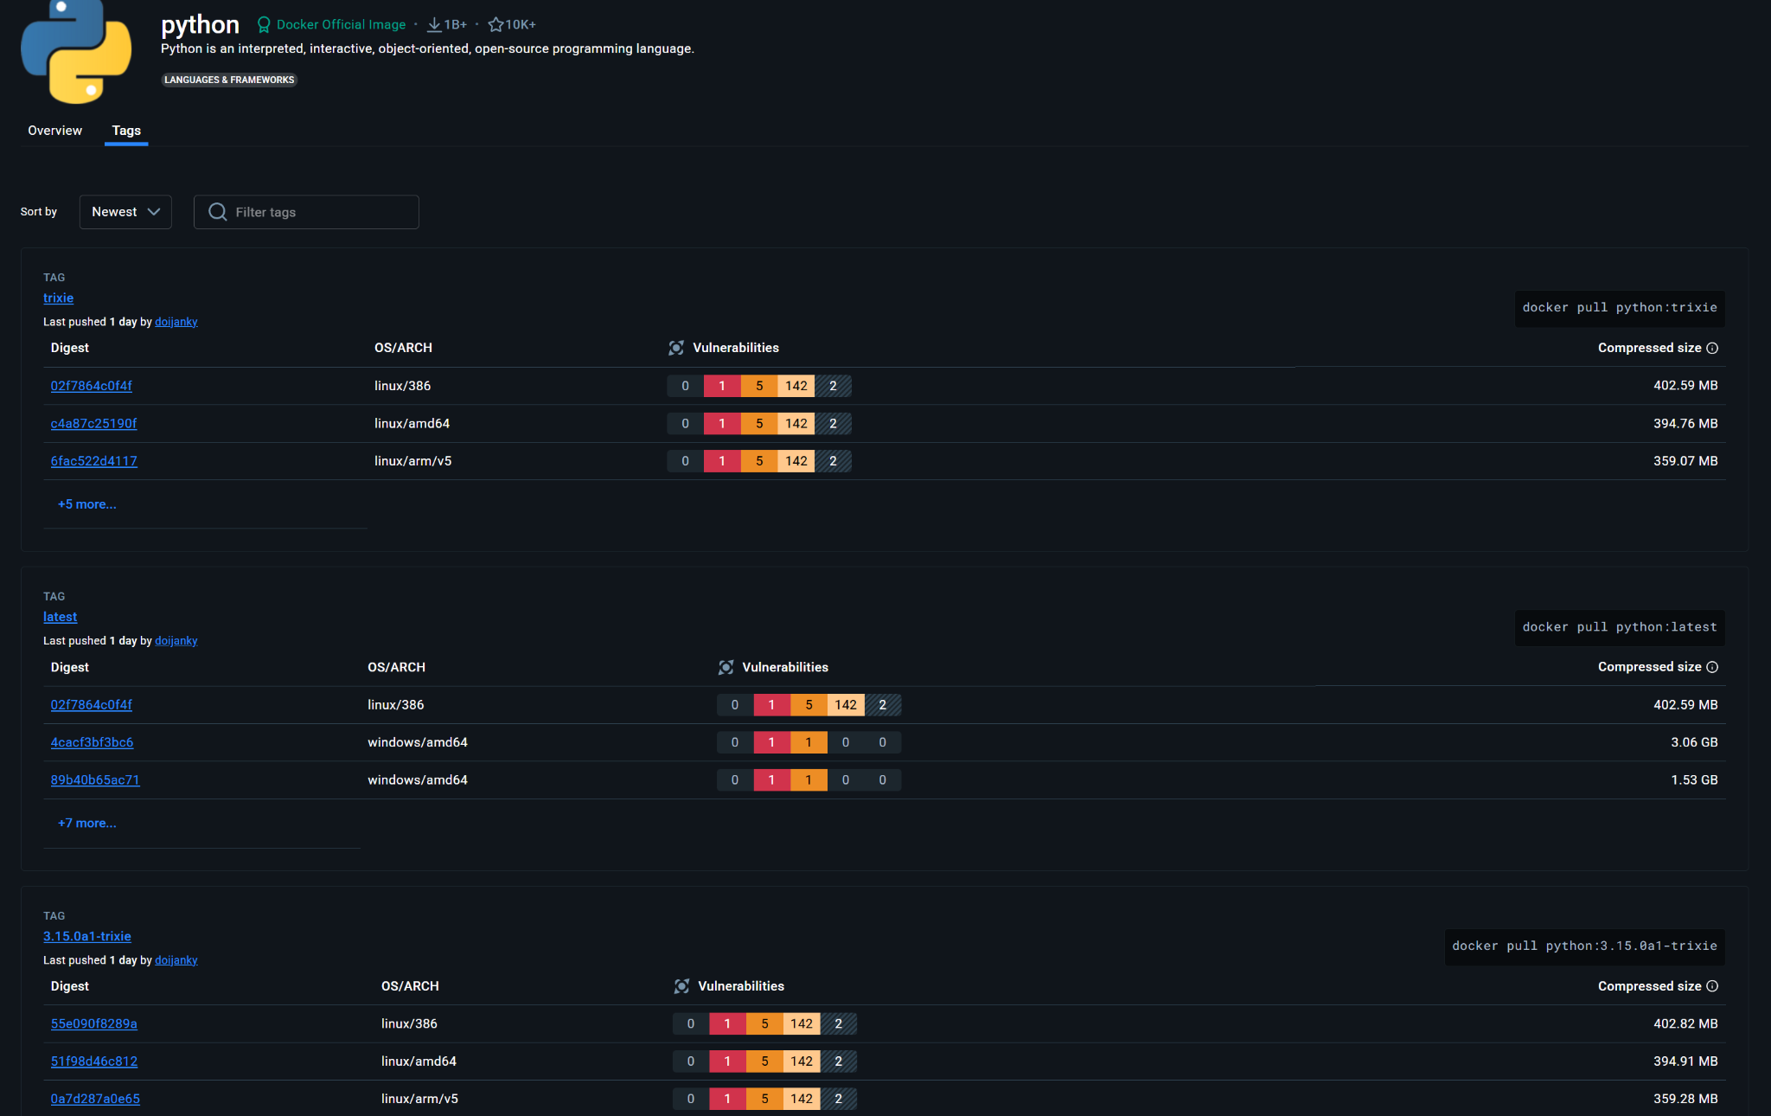Click the doijanky profile link under latest
Viewport: 1771px width, 1116px height.
(x=176, y=640)
